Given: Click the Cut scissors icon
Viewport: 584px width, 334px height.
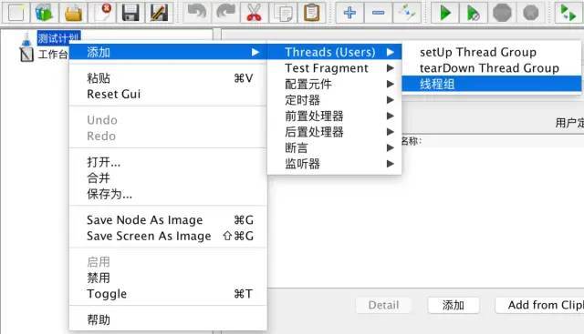Looking at the screenshot, I should click(254, 13).
